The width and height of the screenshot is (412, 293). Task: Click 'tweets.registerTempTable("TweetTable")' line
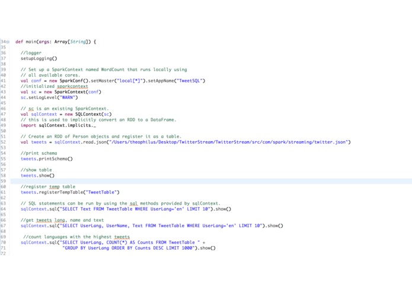(x=70, y=192)
